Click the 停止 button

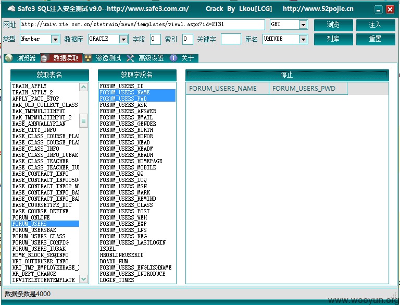click(x=287, y=75)
